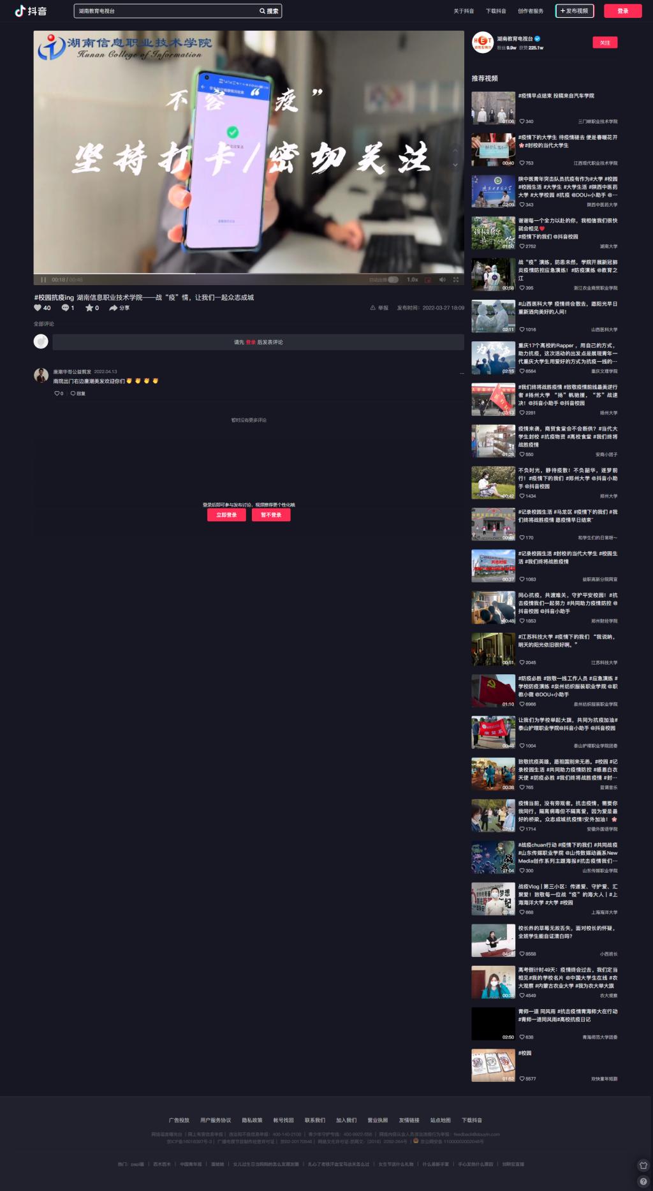The width and height of the screenshot is (653, 1191).
Task: Click the report (举报) warning icon
Action: click(373, 307)
